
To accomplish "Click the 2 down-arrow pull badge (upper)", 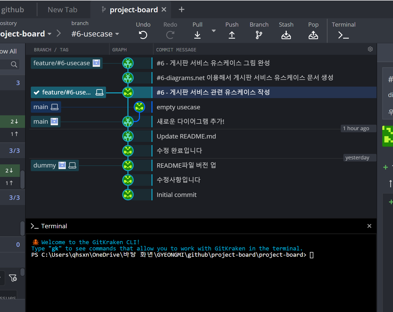I will pyautogui.click(x=13, y=121).
